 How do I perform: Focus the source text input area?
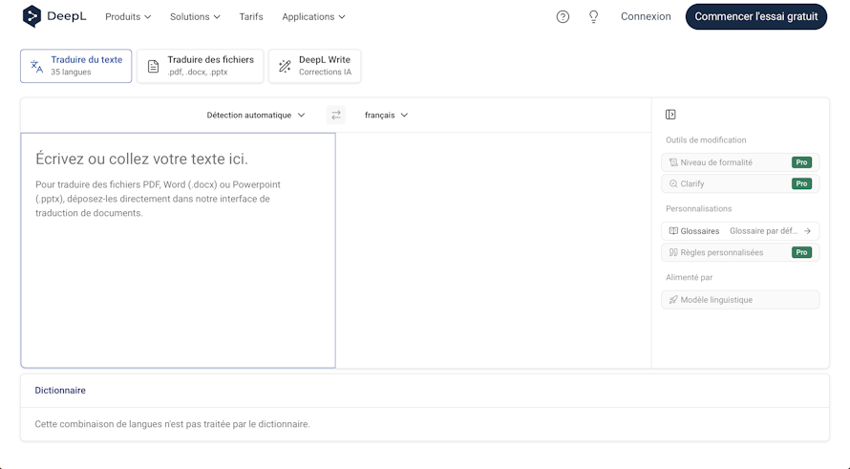(x=178, y=250)
